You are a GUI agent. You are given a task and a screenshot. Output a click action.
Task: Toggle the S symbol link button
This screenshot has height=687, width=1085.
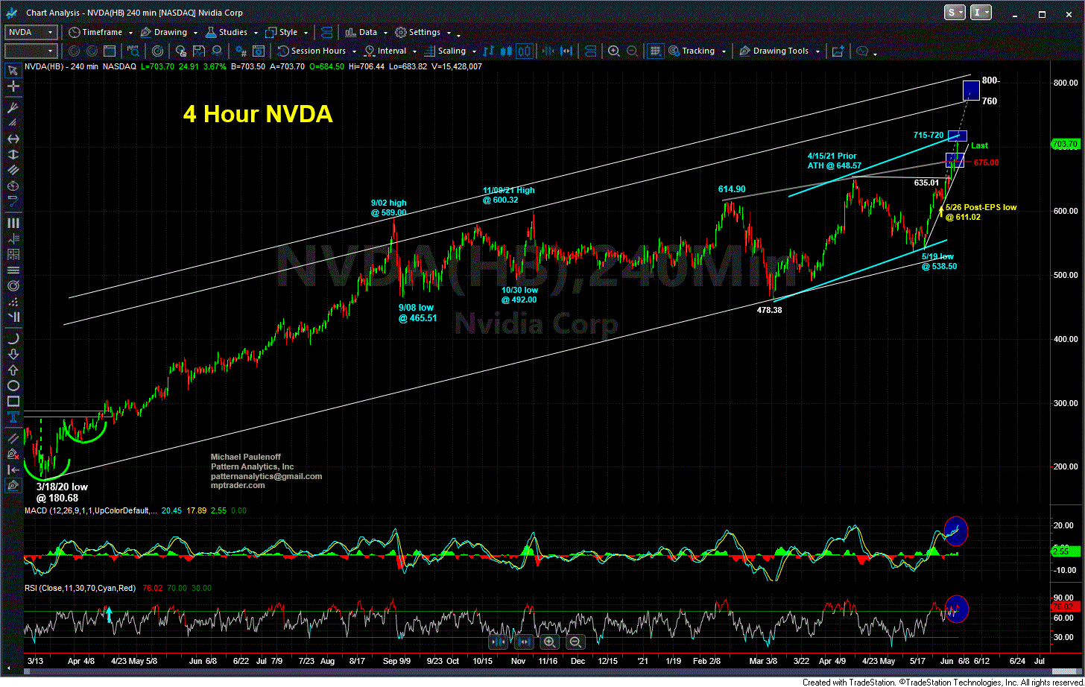tap(954, 12)
